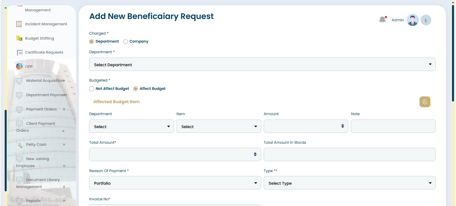This screenshot has height=206, width=456.
Task: Open the Reports sidebar item
Action: tap(33, 201)
